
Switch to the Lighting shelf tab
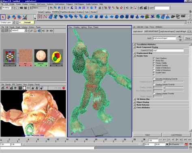47,12
